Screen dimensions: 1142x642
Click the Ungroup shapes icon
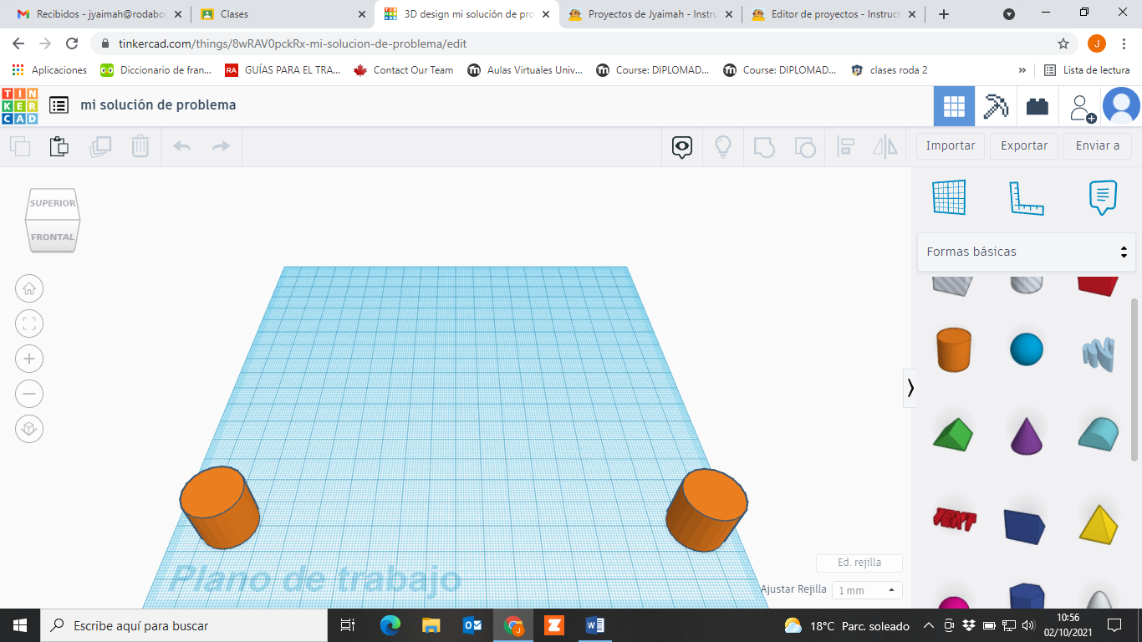tap(804, 147)
